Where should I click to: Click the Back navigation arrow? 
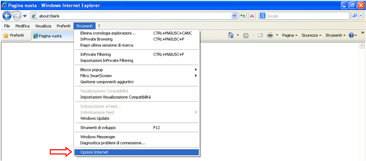click(7, 16)
